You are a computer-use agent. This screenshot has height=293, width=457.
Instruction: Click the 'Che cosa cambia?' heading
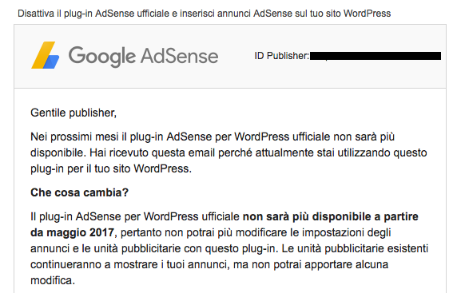pyautogui.click(x=79, y=192)
